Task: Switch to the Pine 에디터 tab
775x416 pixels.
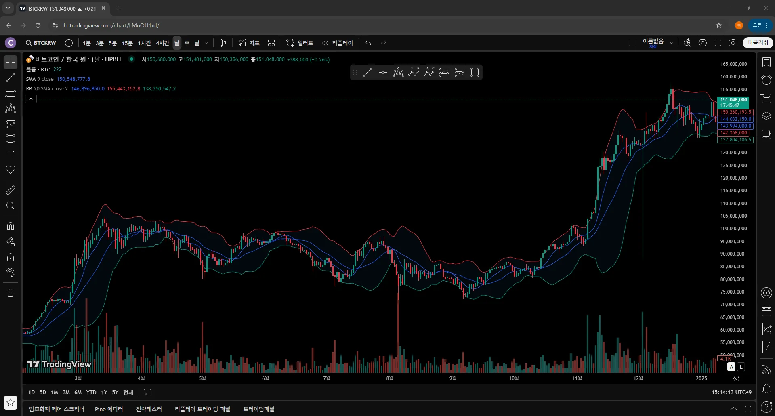Action: [109, 409]
